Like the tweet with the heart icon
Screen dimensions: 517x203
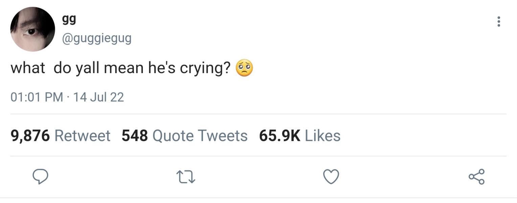tap(331, 177)
